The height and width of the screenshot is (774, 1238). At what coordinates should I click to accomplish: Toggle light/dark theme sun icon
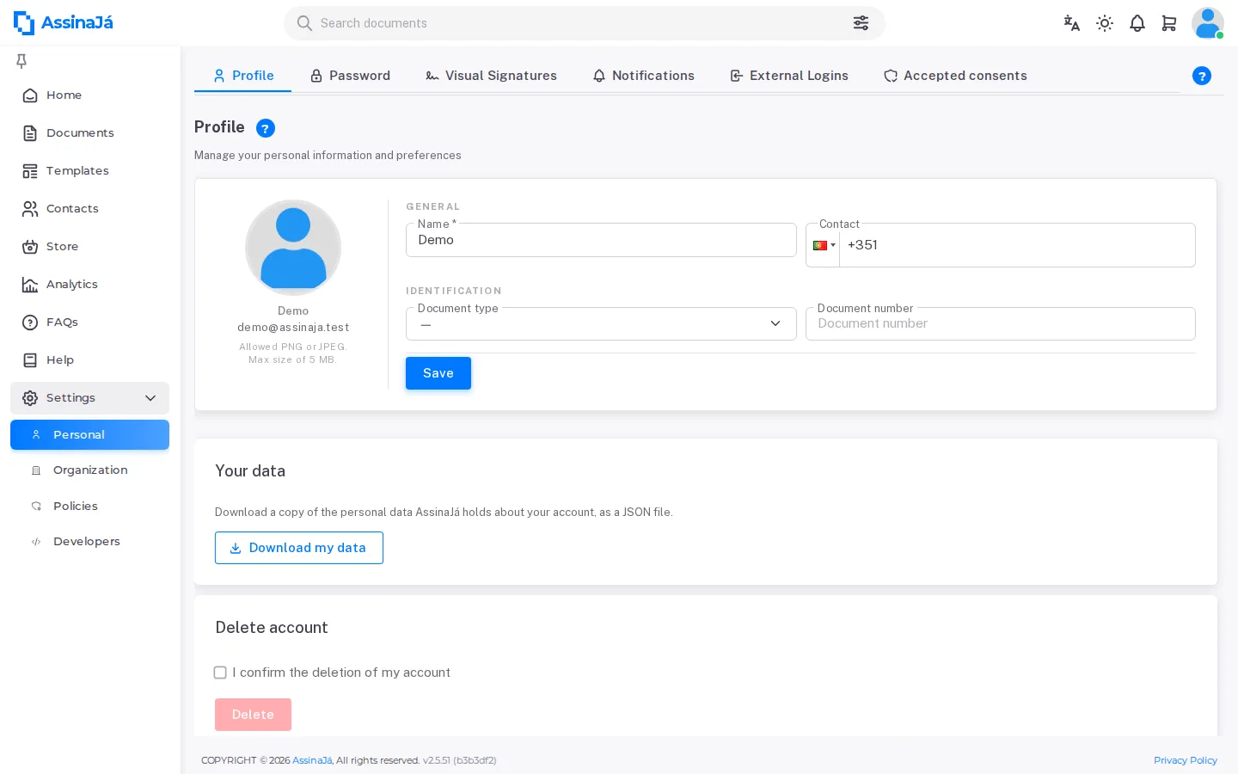(x=1105, y=23)
